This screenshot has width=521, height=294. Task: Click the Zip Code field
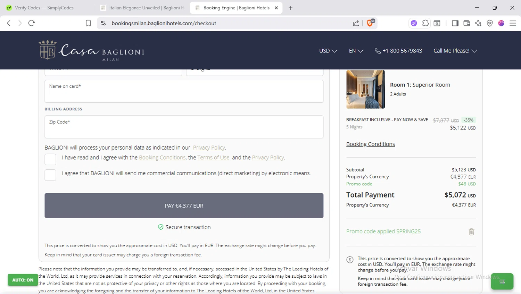(x=184, y=127)
